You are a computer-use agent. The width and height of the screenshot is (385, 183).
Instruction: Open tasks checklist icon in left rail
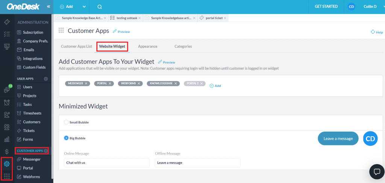[7, 34]
